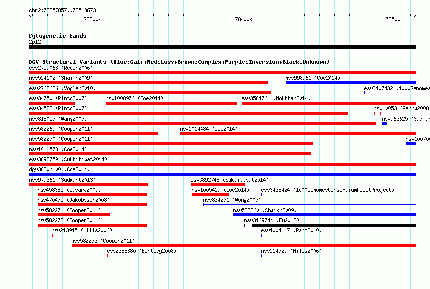Open the nsv963625 variant label
The image size is (430, 289).
tap(406, 119)
